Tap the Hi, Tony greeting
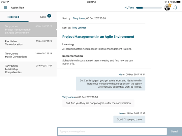 129,8
